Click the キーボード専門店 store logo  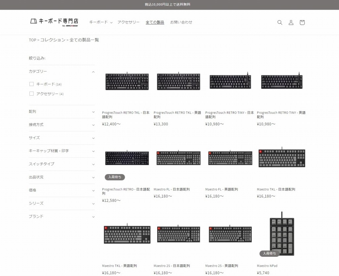(54, 22)
